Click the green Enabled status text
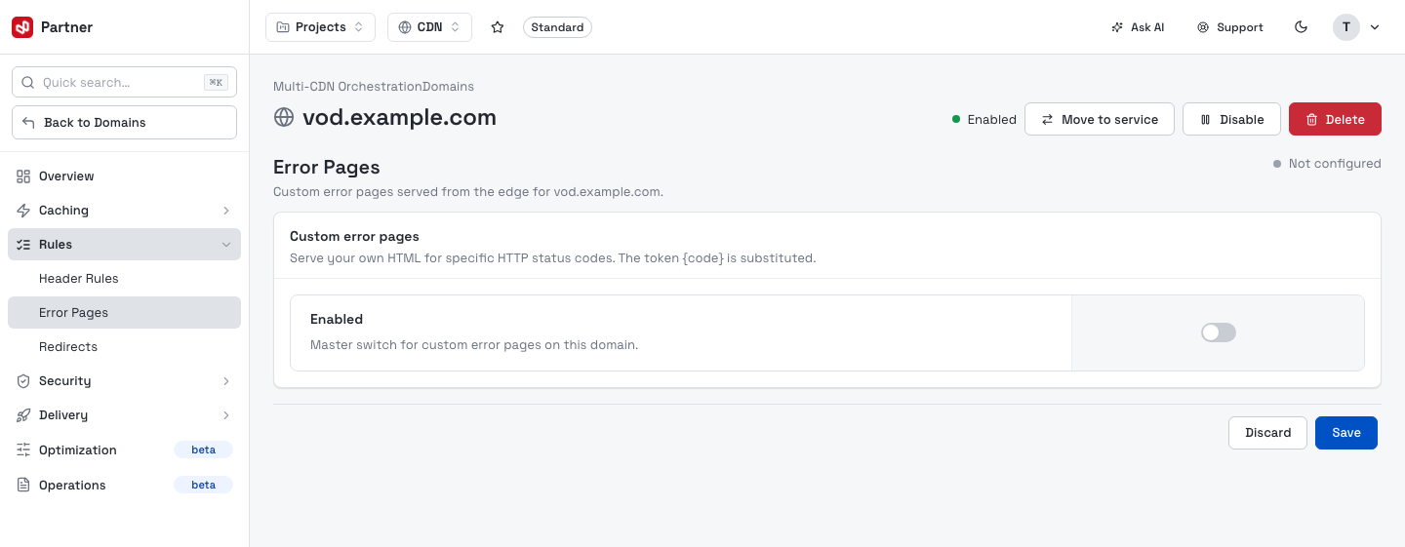The width and height of the screenshot is (1405, 547). pos(992,120)
